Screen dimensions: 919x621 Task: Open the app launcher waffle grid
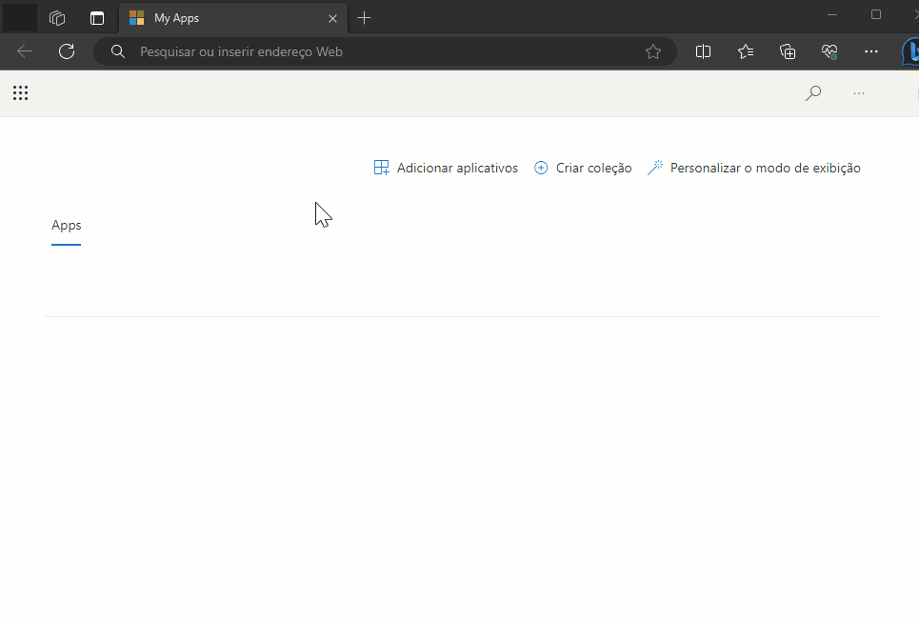pos(21,92)
